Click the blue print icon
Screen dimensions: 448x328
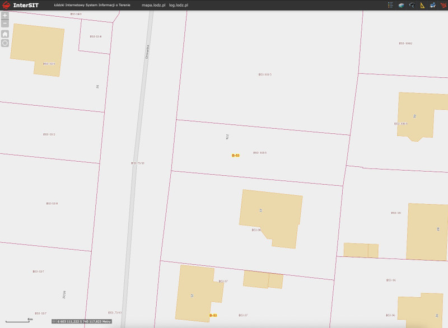click(433, 5)
